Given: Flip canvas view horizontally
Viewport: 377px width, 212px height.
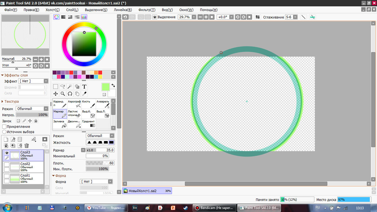Looking at the screenshot, I should (258, 17).
